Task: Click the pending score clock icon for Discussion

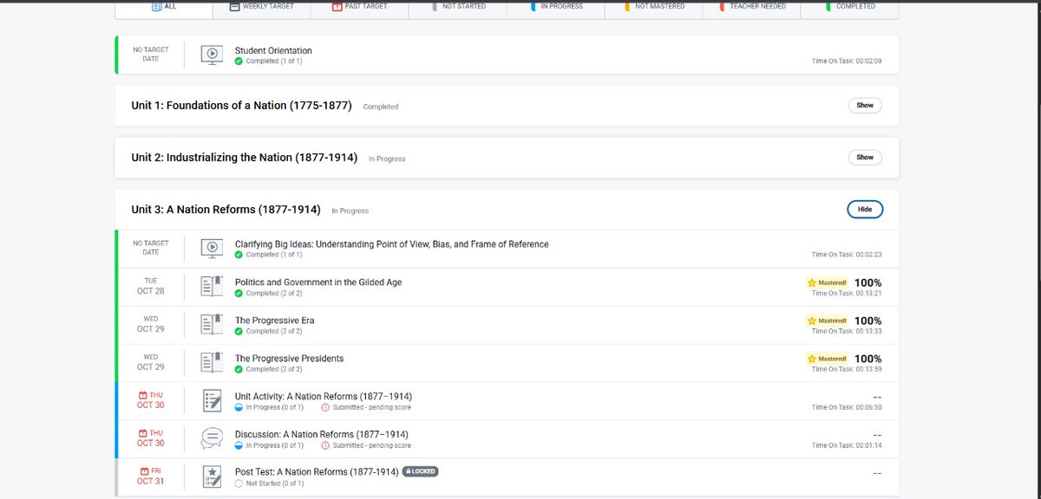Action: [325, 445]
